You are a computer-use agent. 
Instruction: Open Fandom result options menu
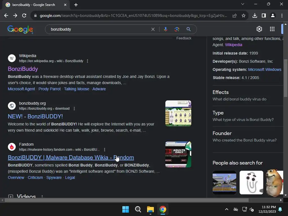[x=105, y=150]
